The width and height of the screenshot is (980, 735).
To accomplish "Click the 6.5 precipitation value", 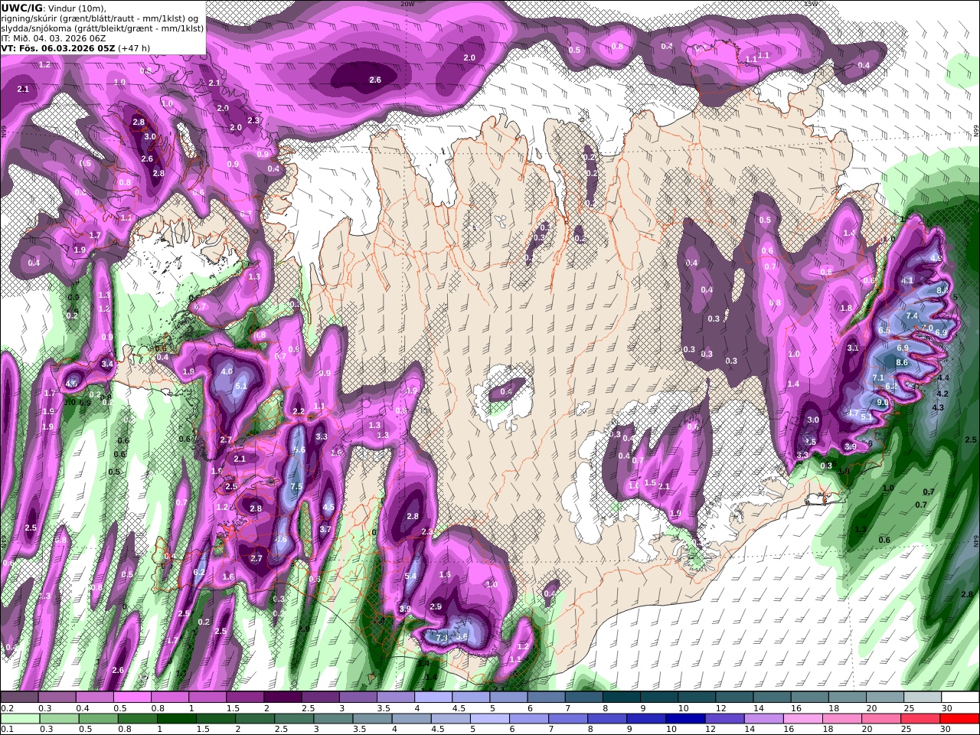I will tap(884, 331).
